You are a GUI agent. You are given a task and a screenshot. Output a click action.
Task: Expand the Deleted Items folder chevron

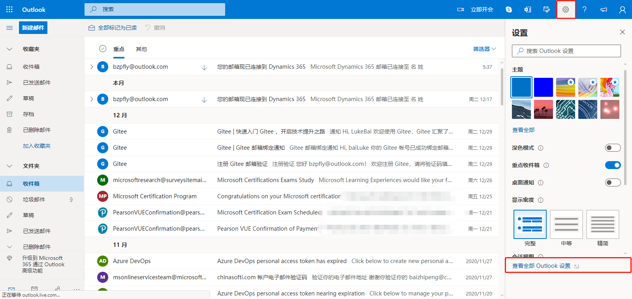(9, 247)
